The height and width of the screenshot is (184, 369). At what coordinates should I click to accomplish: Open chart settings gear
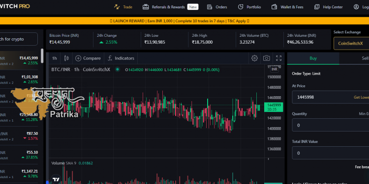[254, 58]
